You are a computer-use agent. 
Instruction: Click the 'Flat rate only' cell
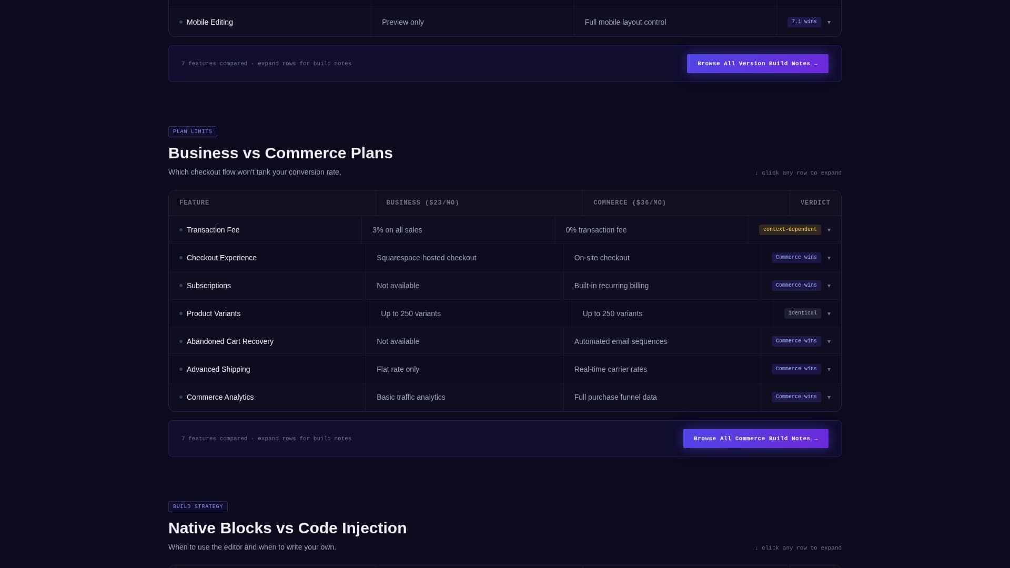tap(464, 369)
